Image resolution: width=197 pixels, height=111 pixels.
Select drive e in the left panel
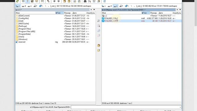[30, 6]
